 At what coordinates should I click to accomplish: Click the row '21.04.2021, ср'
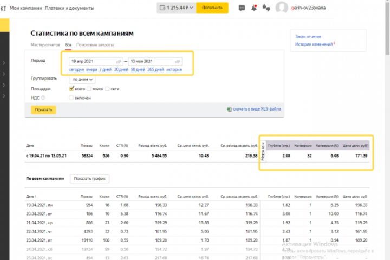tap(197, 223)
